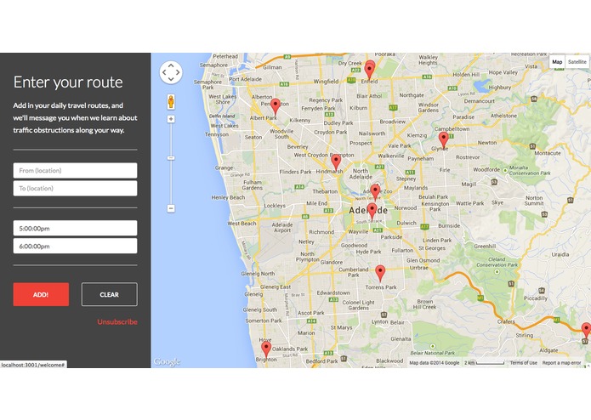This screenshot has height=420, width=591.
Task: Click the To (location) field
Action: 75,189
